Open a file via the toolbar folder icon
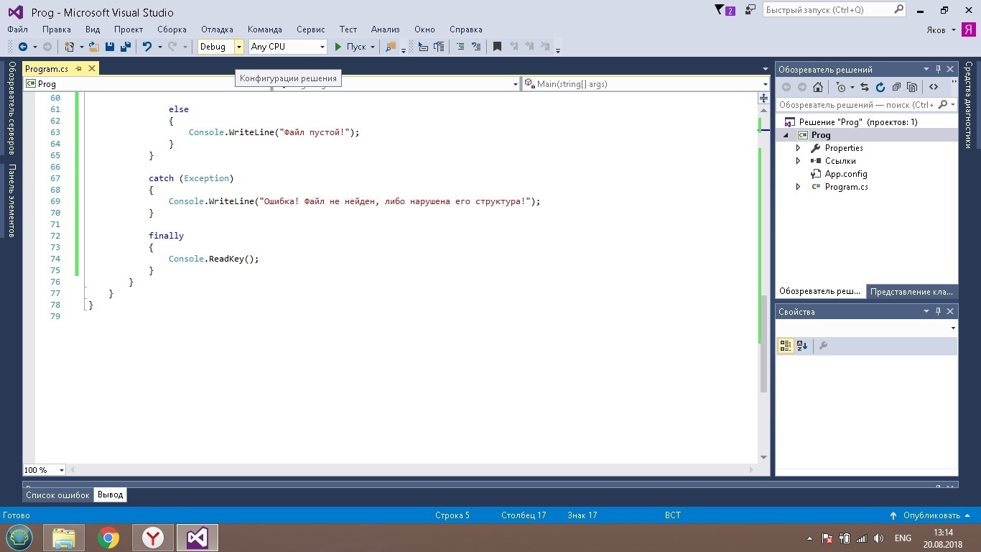The image size is (981, 552). click(94, 47)
